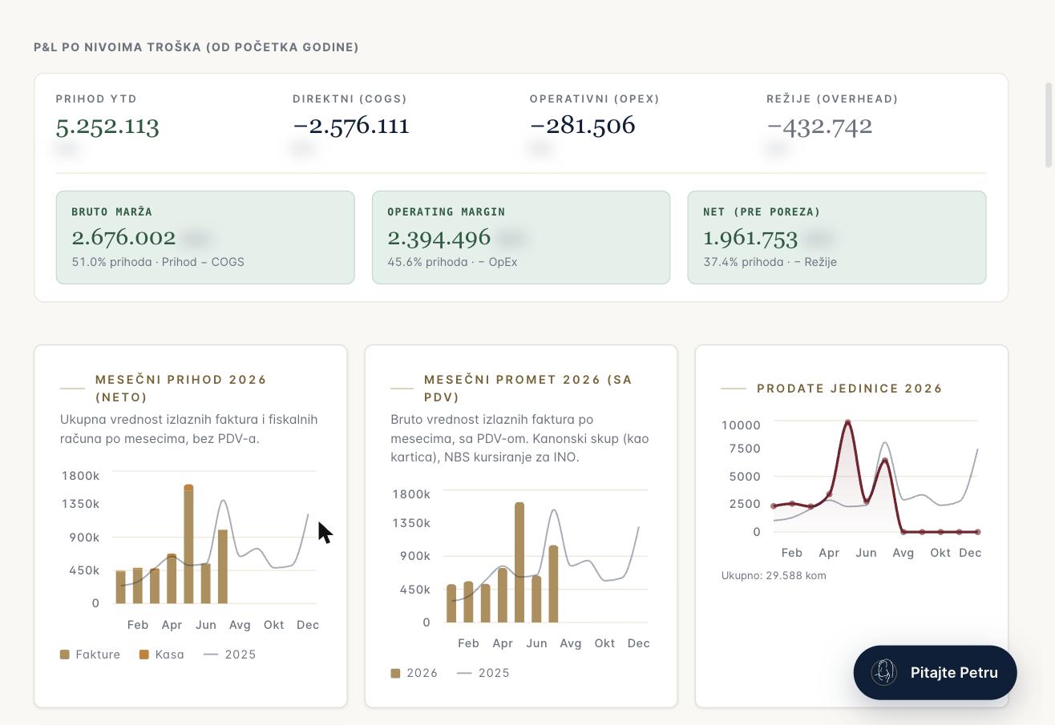
Task: Select the Operating Margin card
Action: coord(521,237)
